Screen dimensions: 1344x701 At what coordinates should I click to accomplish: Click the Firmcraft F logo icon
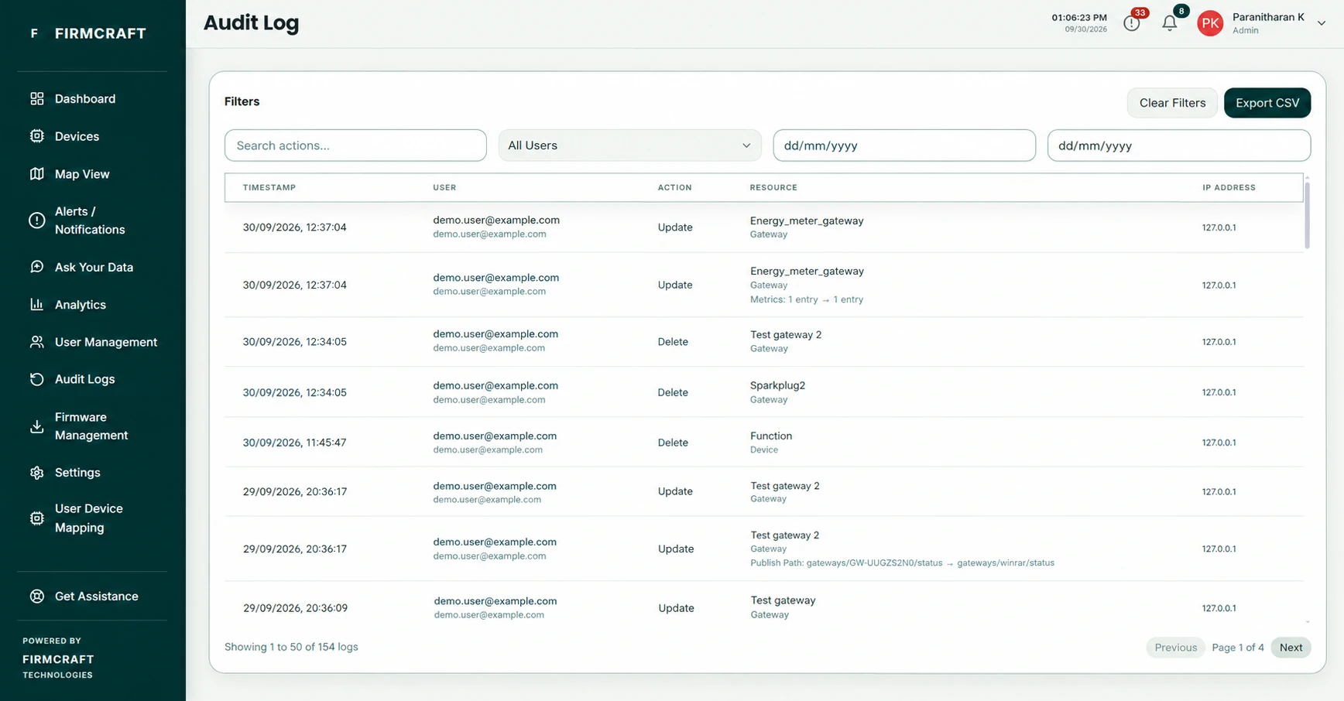(34, 33)
